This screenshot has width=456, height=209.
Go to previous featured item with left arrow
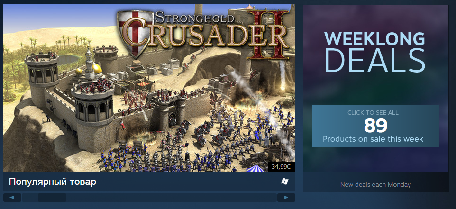pyautogui.click(x=12, y=198)
